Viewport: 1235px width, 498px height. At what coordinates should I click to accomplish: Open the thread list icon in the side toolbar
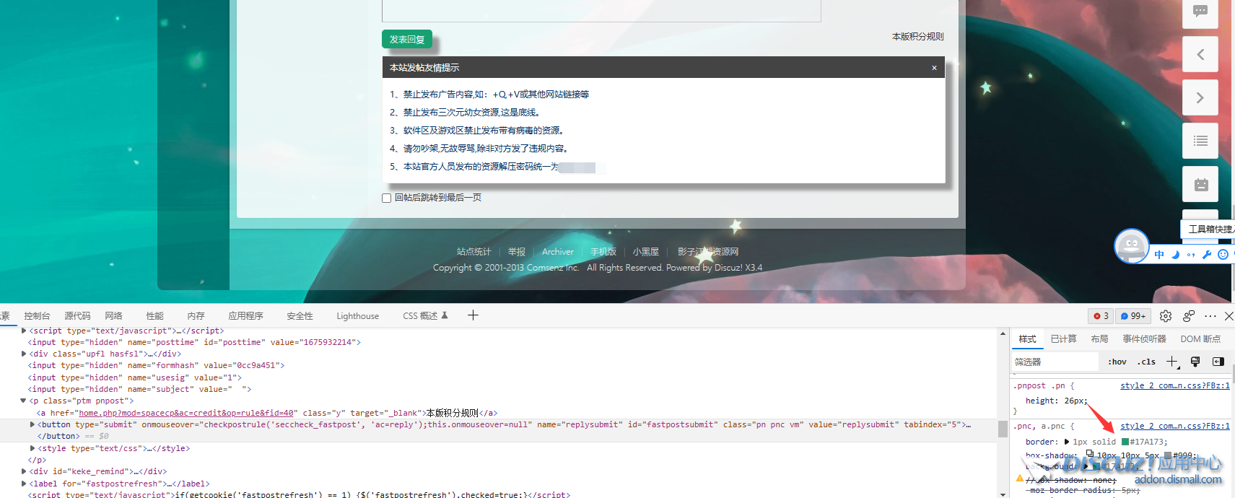pyautogui.click(x=1200, y=141)
